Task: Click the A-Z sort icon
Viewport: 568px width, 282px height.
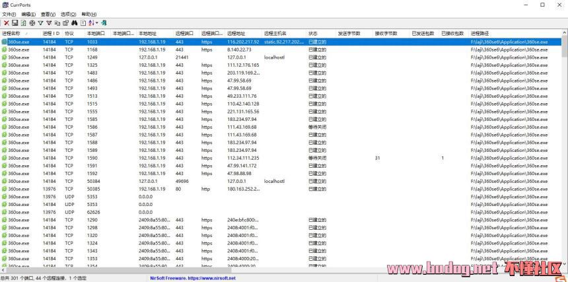Action: point(91,23)
